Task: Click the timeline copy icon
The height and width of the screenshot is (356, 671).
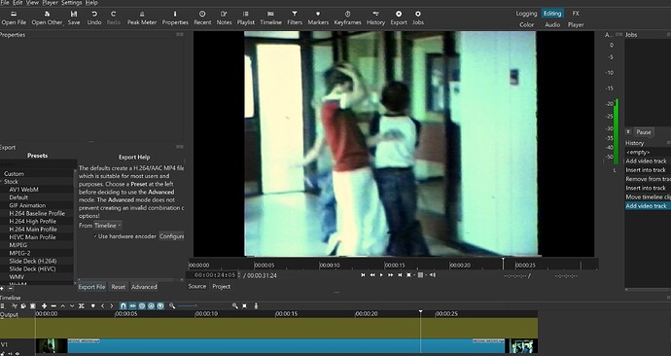Action: click(23, 306)
